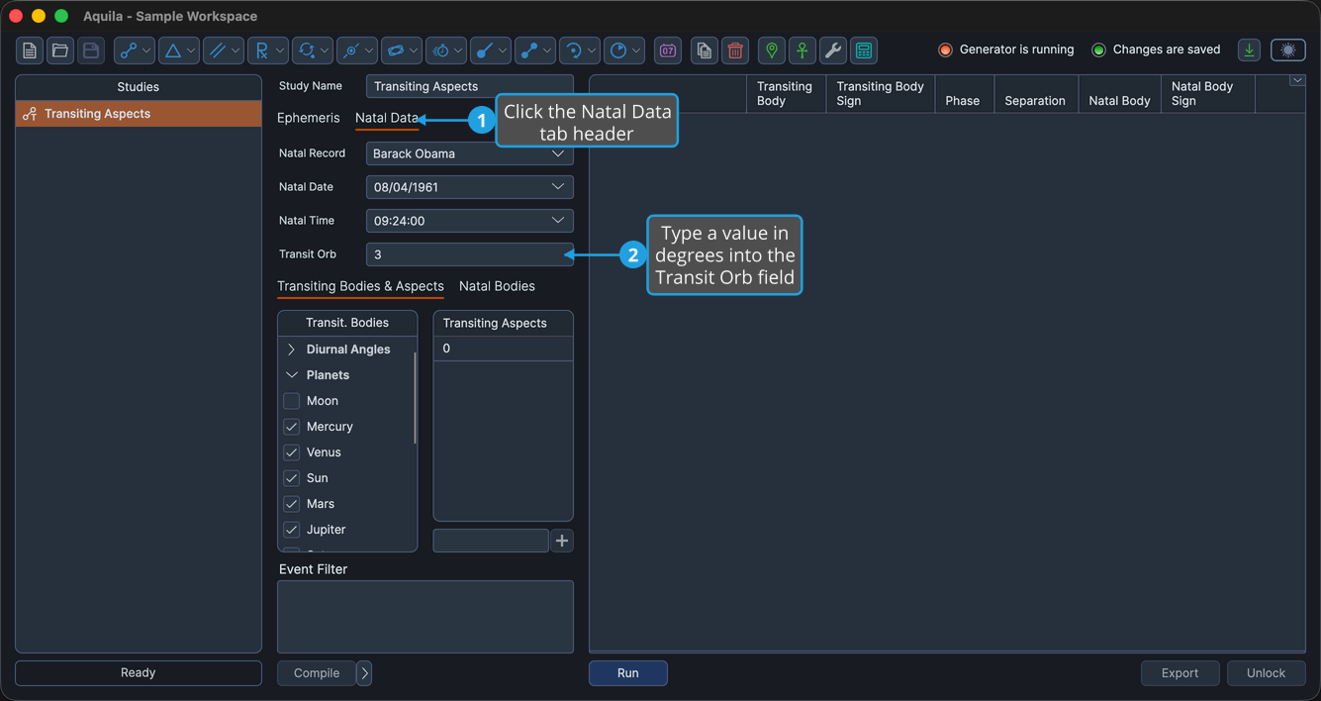Open the Natal Record dropdown

coord(470,153)
